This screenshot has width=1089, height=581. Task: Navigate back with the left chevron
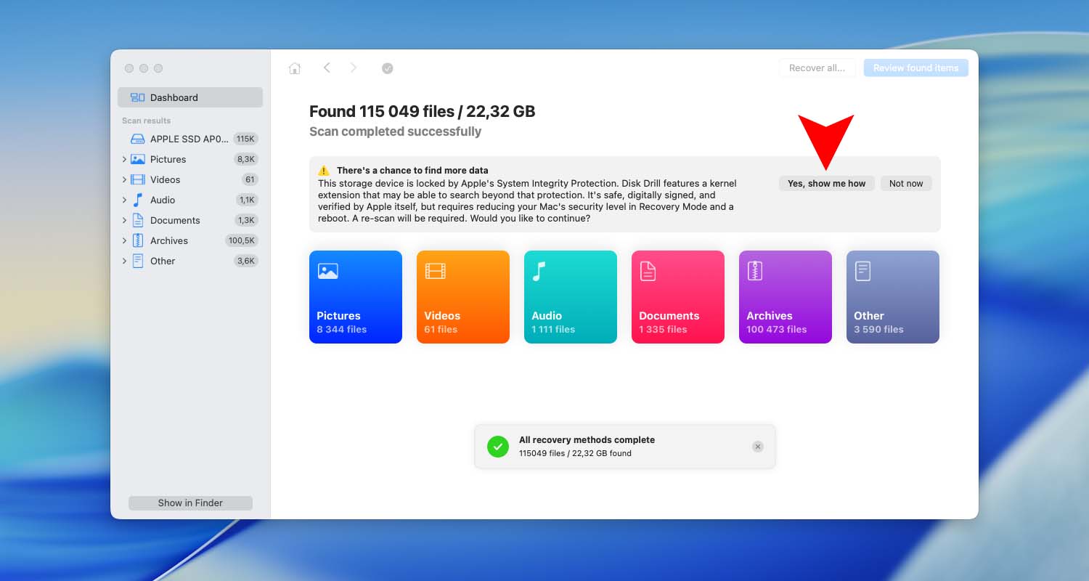tap(327, 68)
